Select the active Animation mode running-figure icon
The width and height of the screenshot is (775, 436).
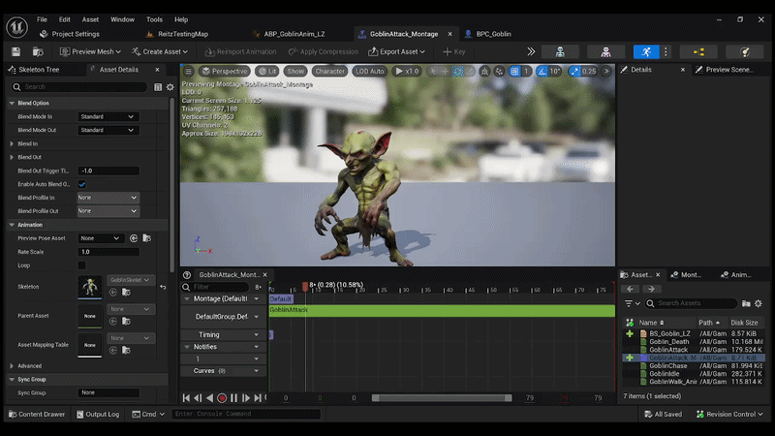click(x=646, y=51)
